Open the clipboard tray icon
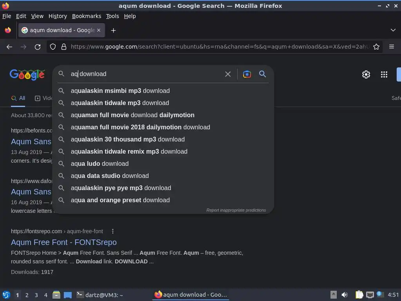The height and width of the screenshot is (301, 401). (359, 295)
